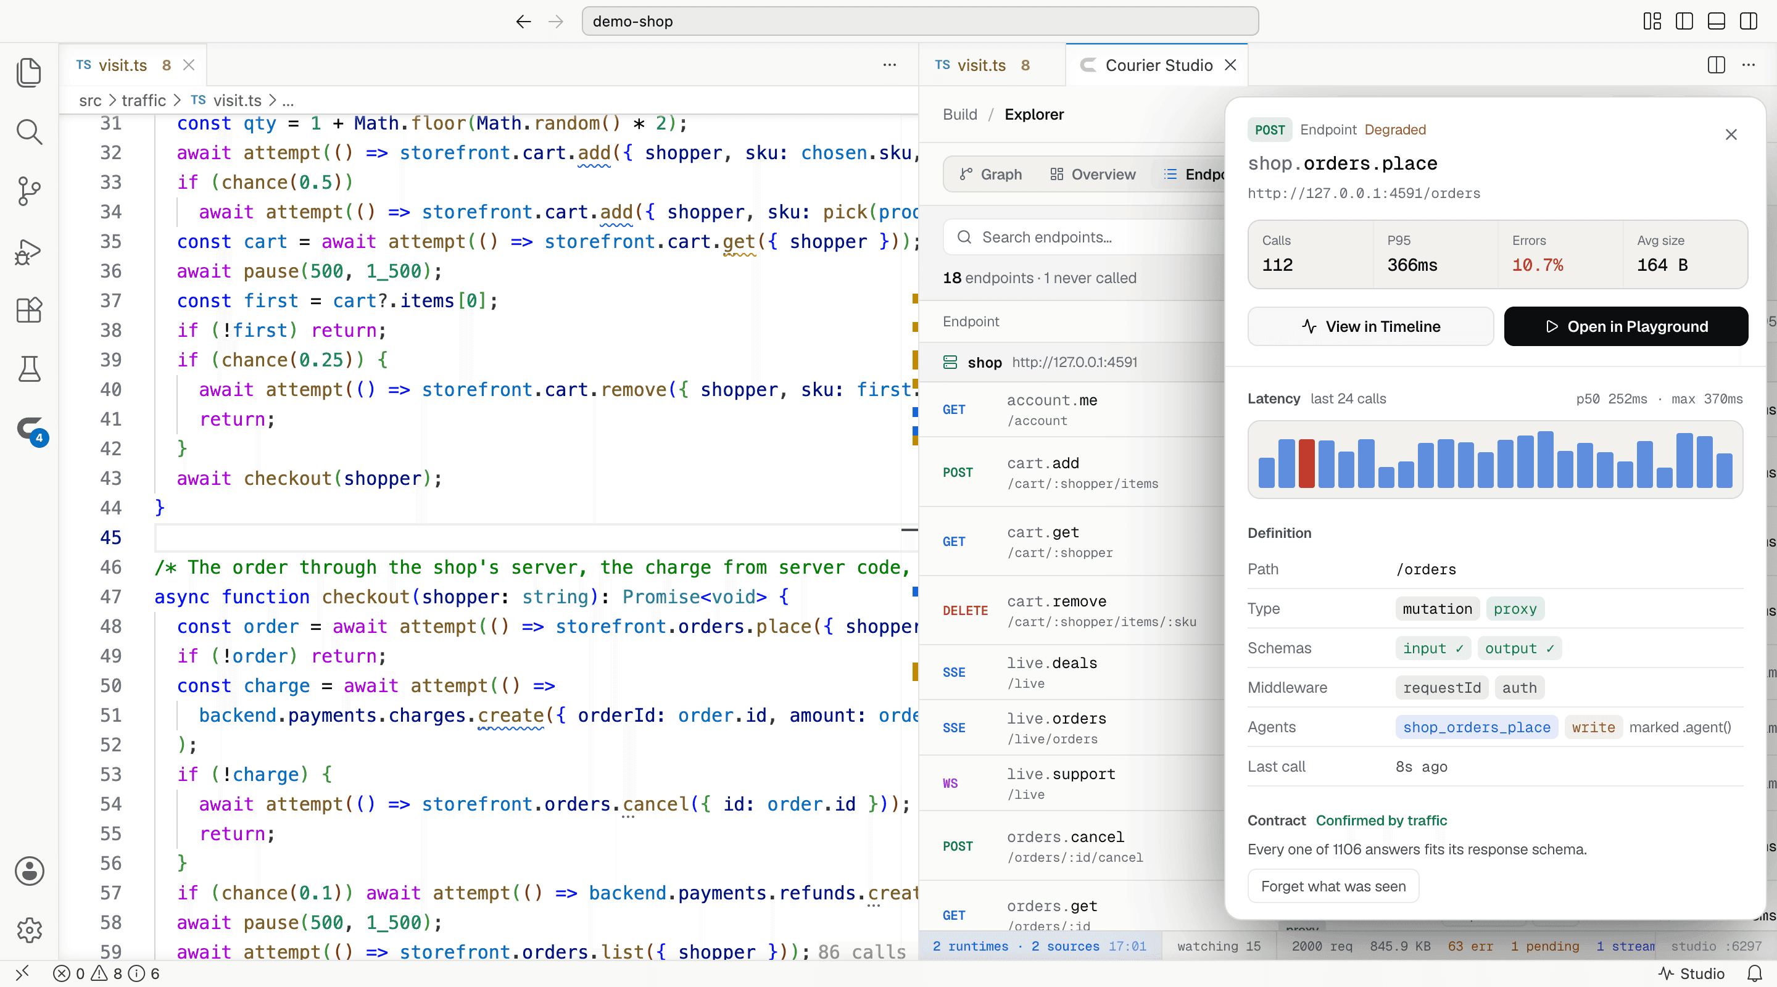
Task: Focus the Search endpoints field
Action: pos(1083,237)
